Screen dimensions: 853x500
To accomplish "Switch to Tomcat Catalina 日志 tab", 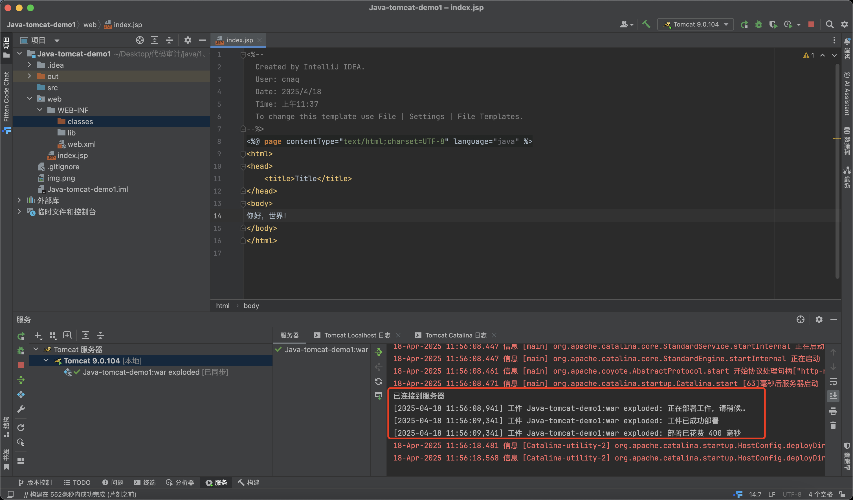I will coord(455,335).
